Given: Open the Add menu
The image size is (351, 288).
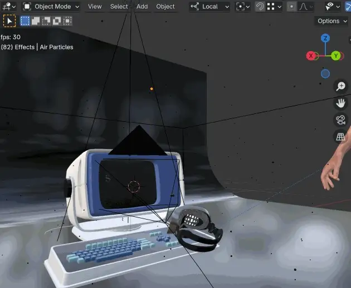Looking at the screenshot, I should pyautogui.click(x=142, y=7).
